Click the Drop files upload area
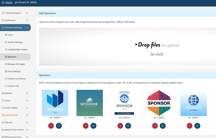Image resolution: width=216 pixels, height=138 pixels. (x=127, y=47)
